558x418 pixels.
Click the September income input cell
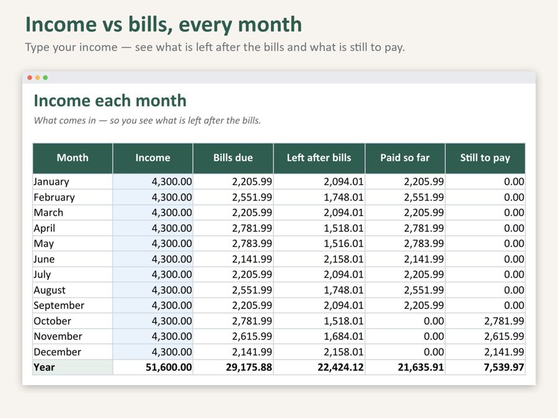click(x=153, y=305)
